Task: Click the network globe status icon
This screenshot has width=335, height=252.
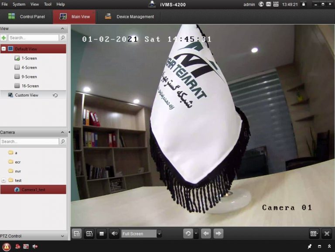Action: tap(261, 4)
